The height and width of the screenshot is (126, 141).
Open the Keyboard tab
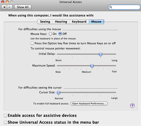tap(79, 22)
